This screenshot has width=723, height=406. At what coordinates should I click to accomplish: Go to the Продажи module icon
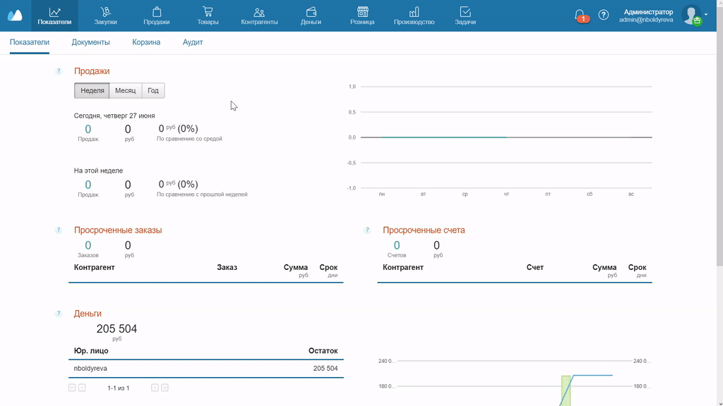coord(156,12)
